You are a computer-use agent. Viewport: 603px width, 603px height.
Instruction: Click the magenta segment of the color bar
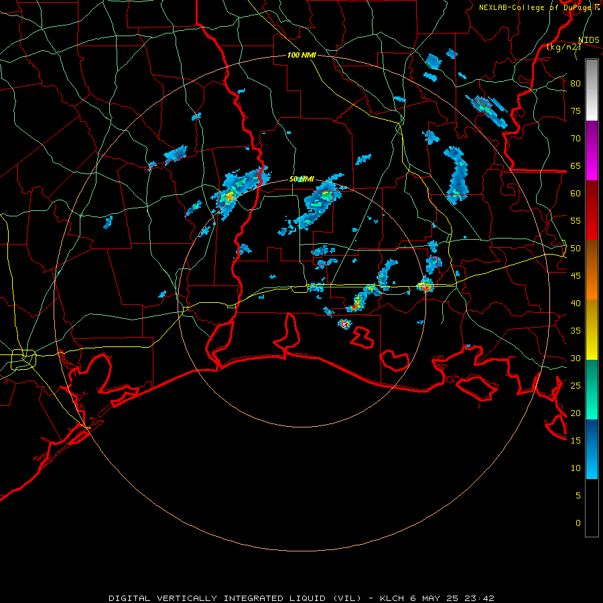point(592,150)
